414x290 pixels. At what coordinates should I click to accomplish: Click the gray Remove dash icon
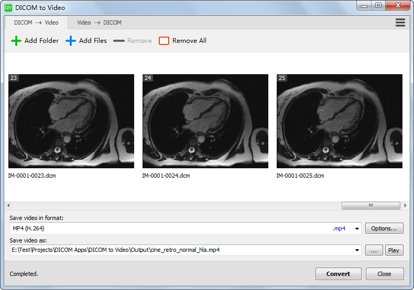tap(119, 41)
